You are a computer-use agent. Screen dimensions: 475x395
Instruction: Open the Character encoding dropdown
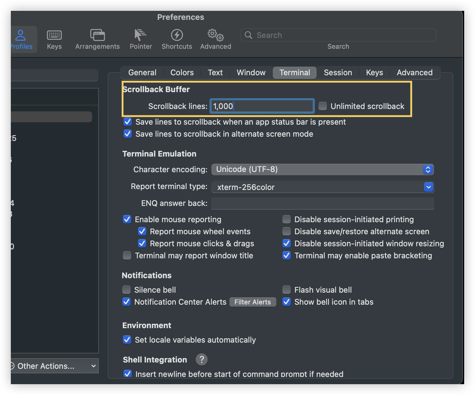[x=322, y=170]
